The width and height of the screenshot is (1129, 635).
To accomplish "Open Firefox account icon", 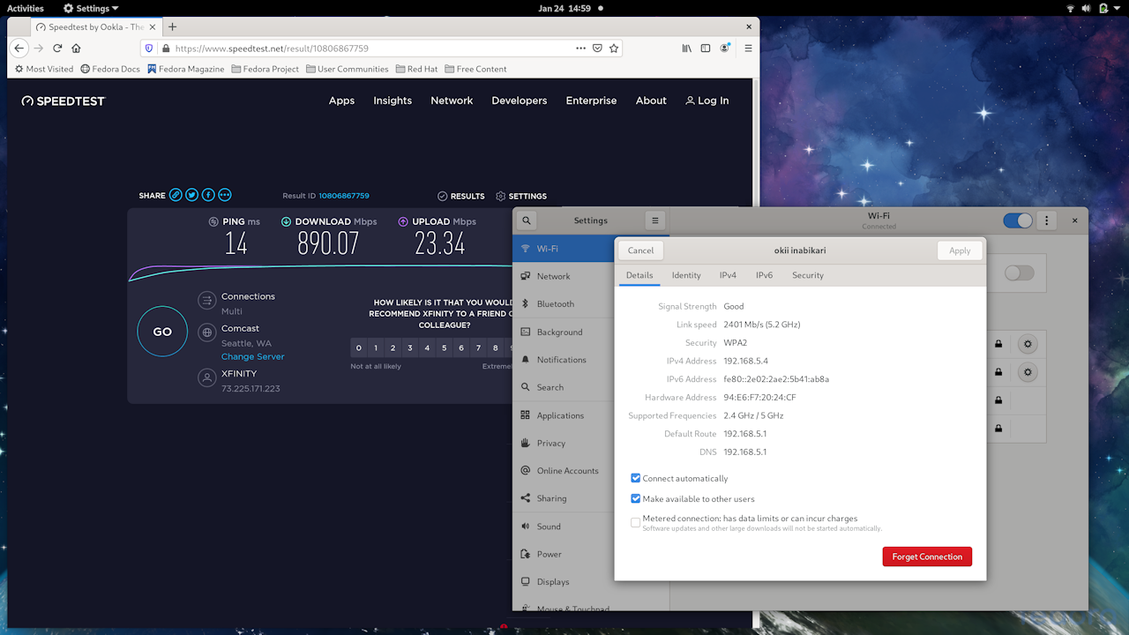I will point(725,49).
